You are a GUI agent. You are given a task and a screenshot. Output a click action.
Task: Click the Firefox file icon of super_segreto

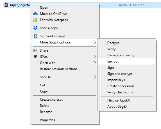[x=6, y=5]
